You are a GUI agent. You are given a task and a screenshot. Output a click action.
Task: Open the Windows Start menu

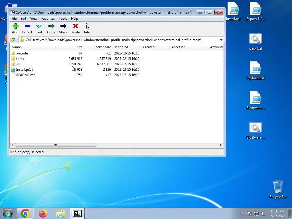8,213
